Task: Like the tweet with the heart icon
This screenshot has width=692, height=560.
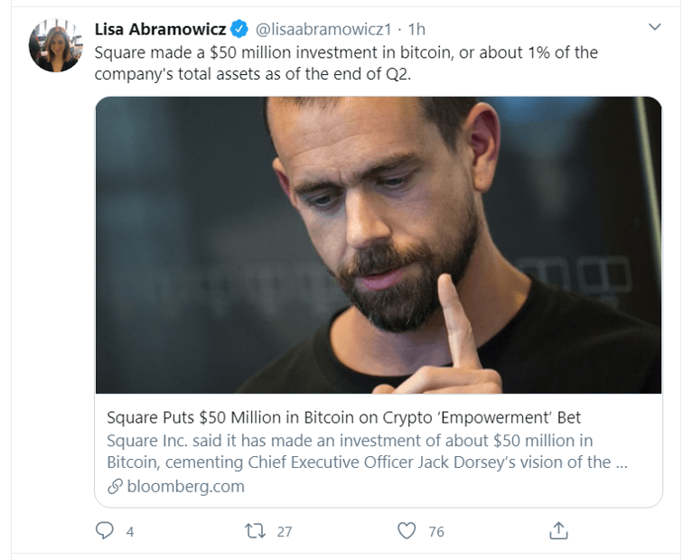Action: pyautogui.click(x=408, y=531)
